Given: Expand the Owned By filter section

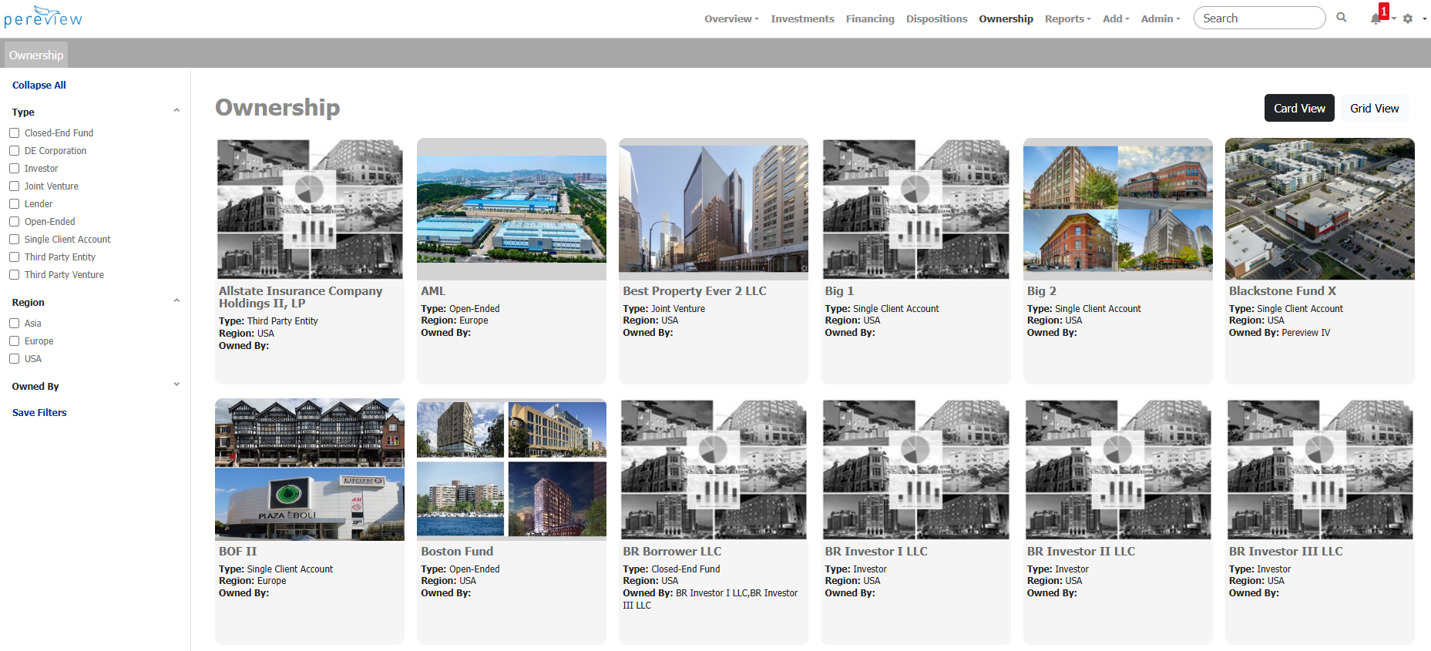Looking at the screenshot, I should [x=176, y=385].
